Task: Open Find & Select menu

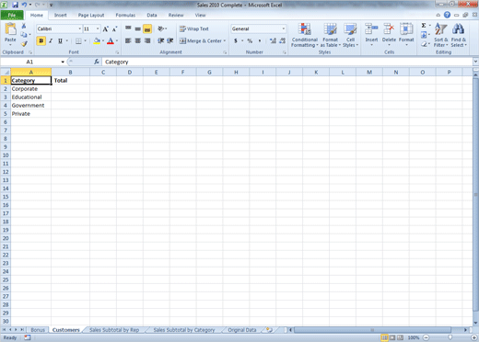Action: [459, 35]
